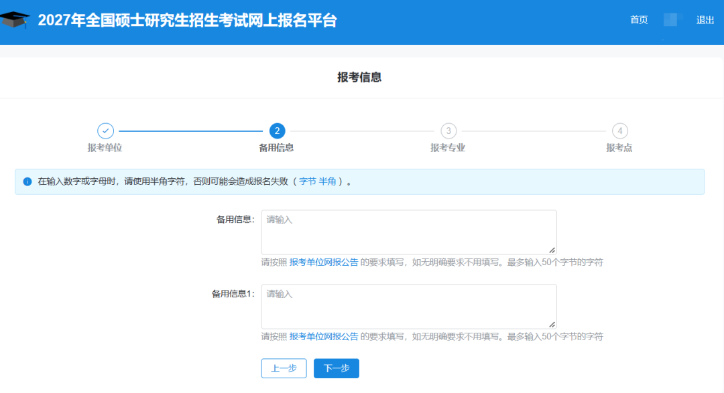Open 报考单位网报公告 link under 备用信息1 field
This screenshot has width=724, height=393.
coord(324,337)
